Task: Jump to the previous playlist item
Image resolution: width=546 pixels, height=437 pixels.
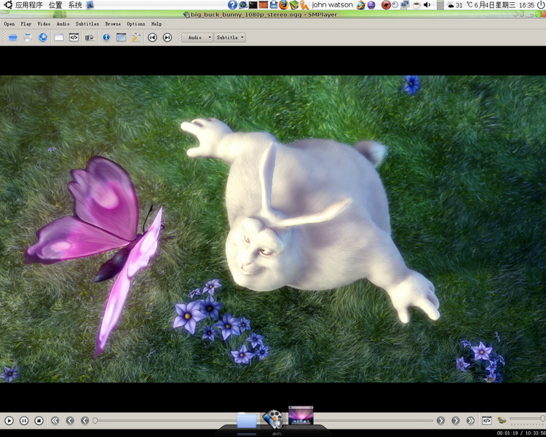Action: point(152,37)
